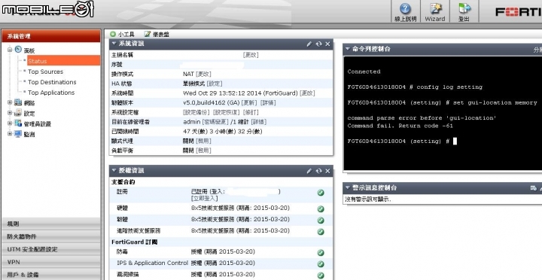Collapse the 警示訊息控制台 widget triangle

pos(348,187)
